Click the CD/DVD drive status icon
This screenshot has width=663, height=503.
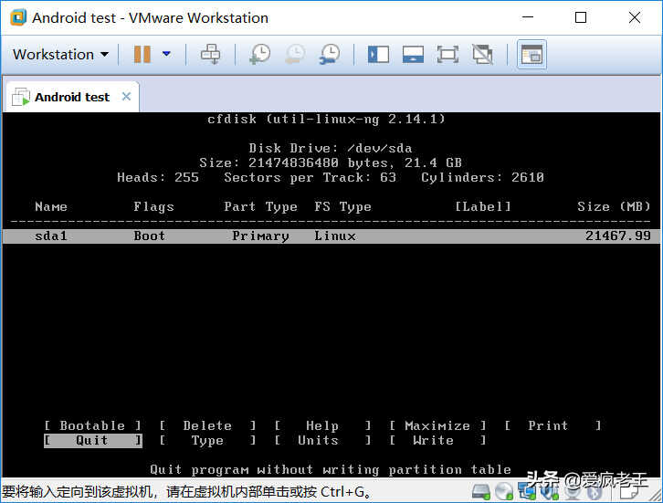[503, 491]
